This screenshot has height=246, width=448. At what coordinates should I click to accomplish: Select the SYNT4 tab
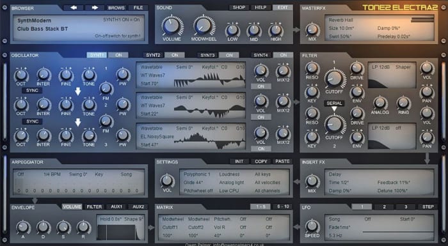pos(261,55)
